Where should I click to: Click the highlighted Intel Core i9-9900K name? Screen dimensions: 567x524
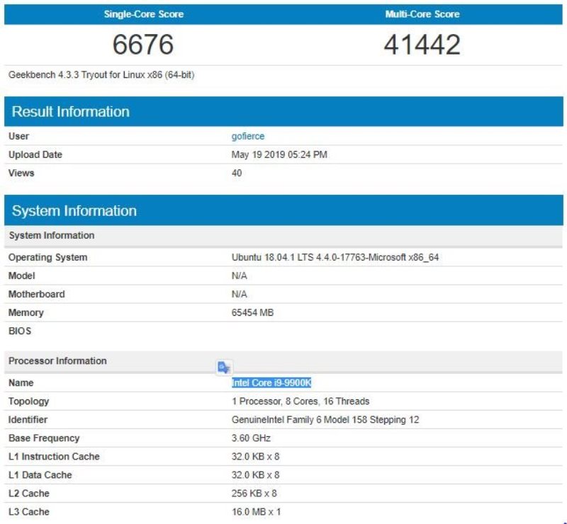(273, 382)
